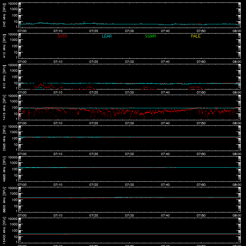The height and width of the screenshot is (246, 246).
Task: Click the 07:10 label below the 410 MHz panel
Action: pyautogui.click(x=58, y=62)
